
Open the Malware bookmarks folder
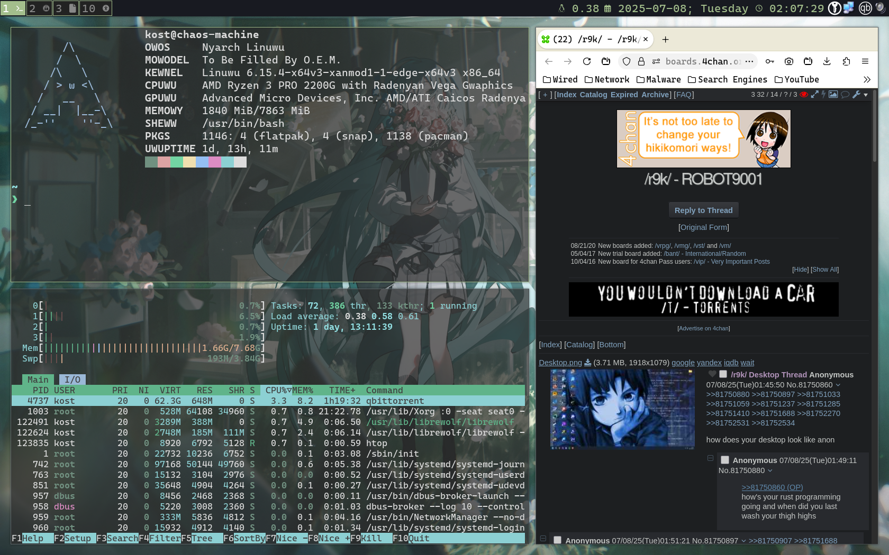(x=659, y=79)
